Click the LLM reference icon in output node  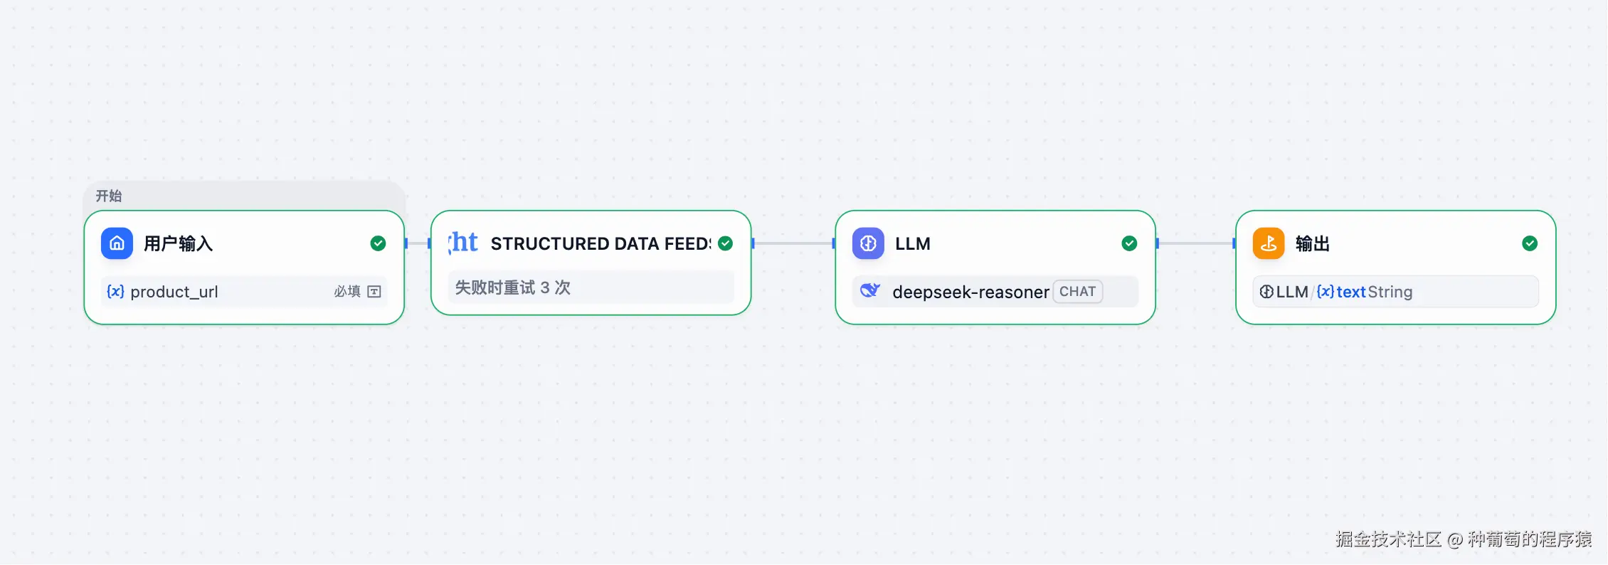point(1266,292)
